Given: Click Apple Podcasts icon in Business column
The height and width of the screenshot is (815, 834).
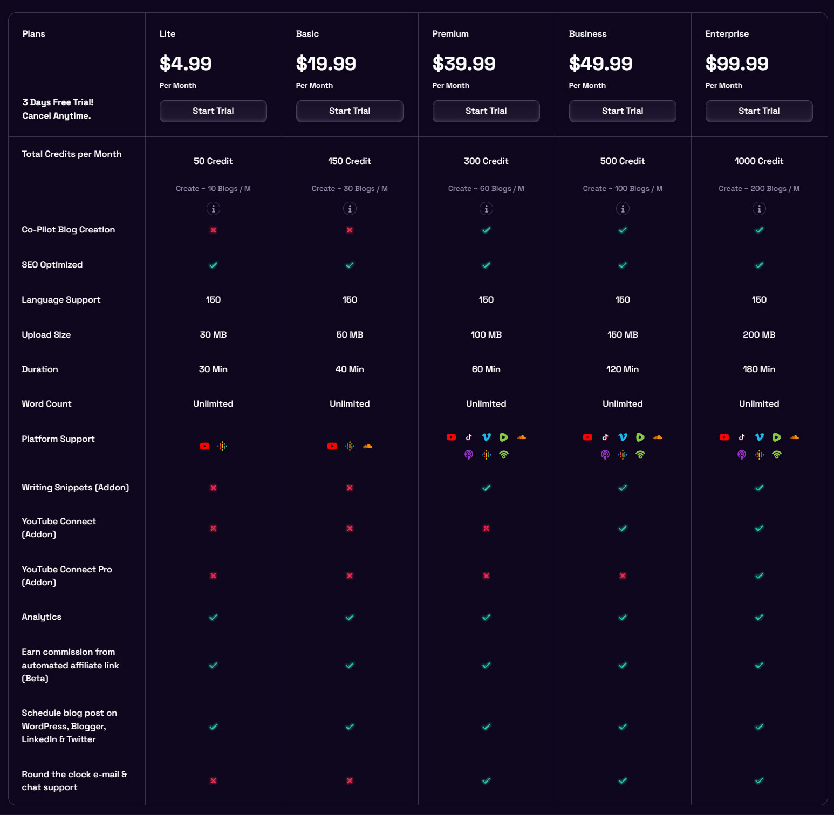Looking at the screenshot, I should (x=605, y=455).
